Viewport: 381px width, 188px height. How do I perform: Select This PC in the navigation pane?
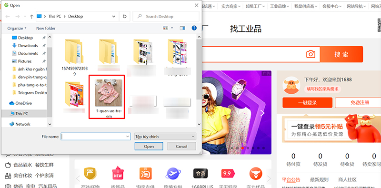click(21, 114)
